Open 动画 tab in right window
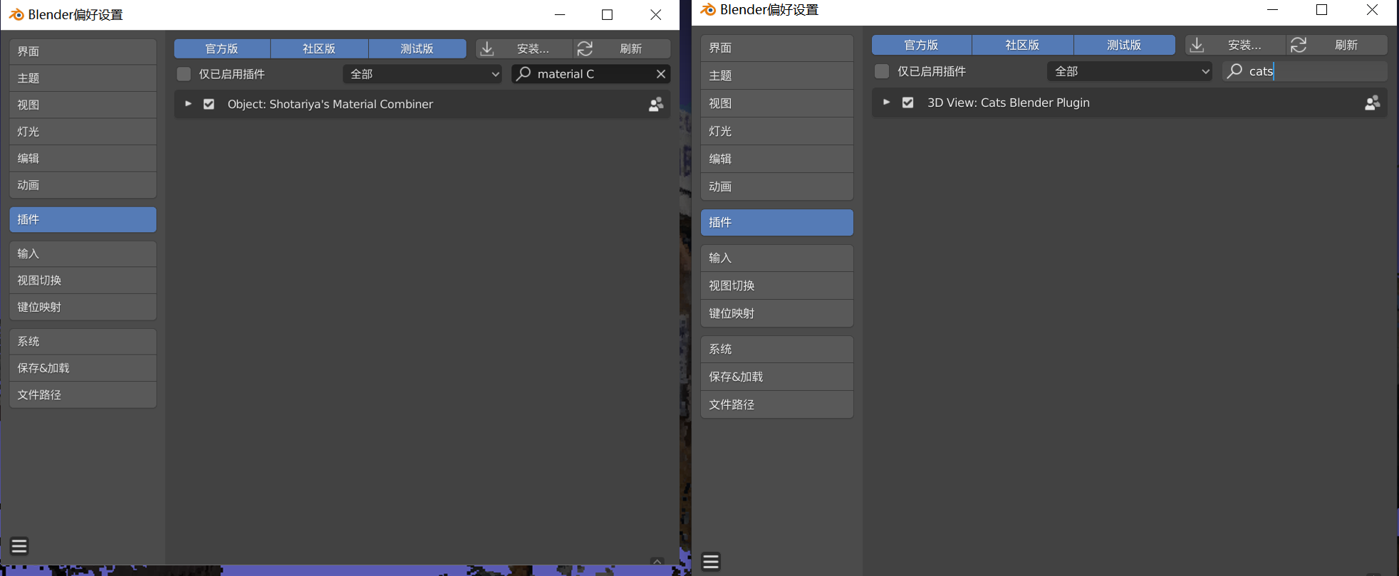The width and height of the screenshot is (1399, 576). (777, 187)
